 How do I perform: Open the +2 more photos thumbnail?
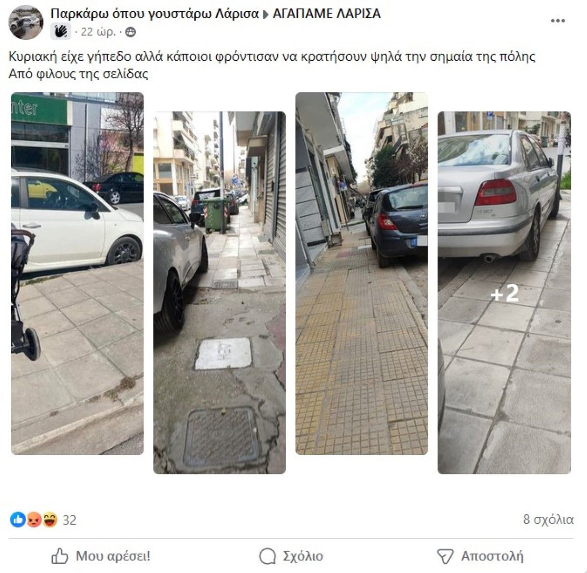coord(504,293)
